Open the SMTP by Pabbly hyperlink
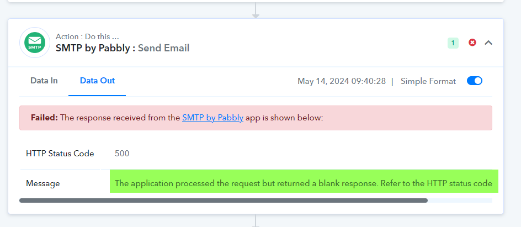521x227 pixels. (x=212, y=118)
